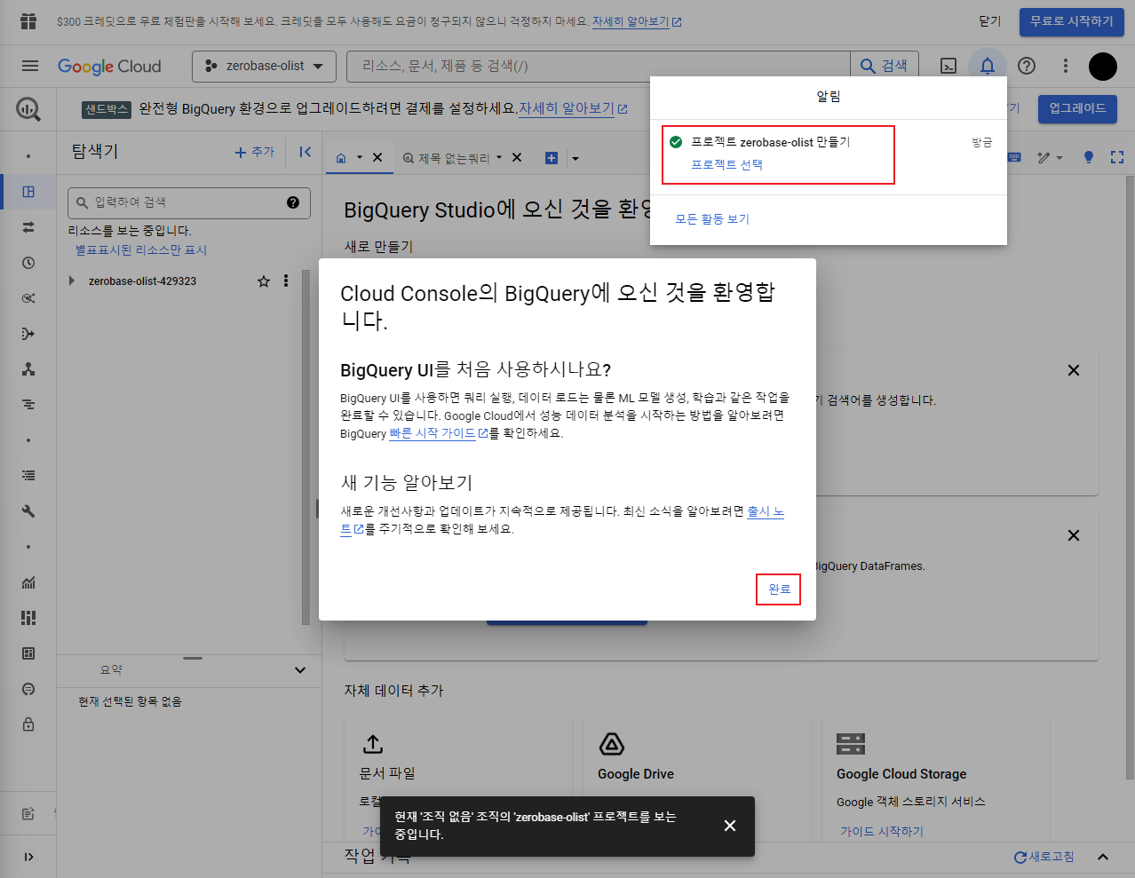This screenshot has height=878, width=1135.
Task: Click 프로젝트 선택 link in notification
Action: click(726, 164)
